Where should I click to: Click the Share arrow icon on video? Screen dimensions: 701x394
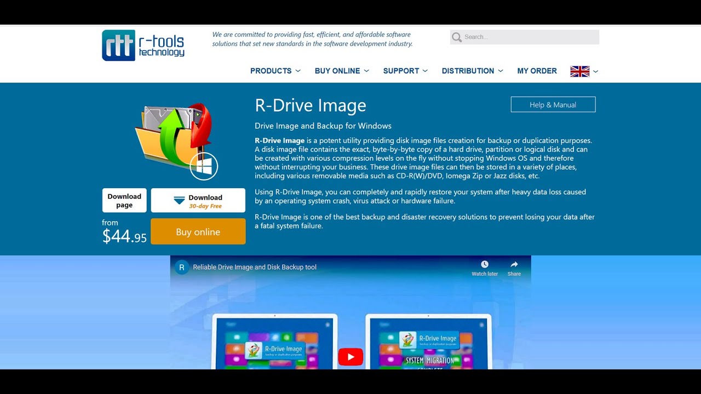pyautogui.click(x=514, y=265)
